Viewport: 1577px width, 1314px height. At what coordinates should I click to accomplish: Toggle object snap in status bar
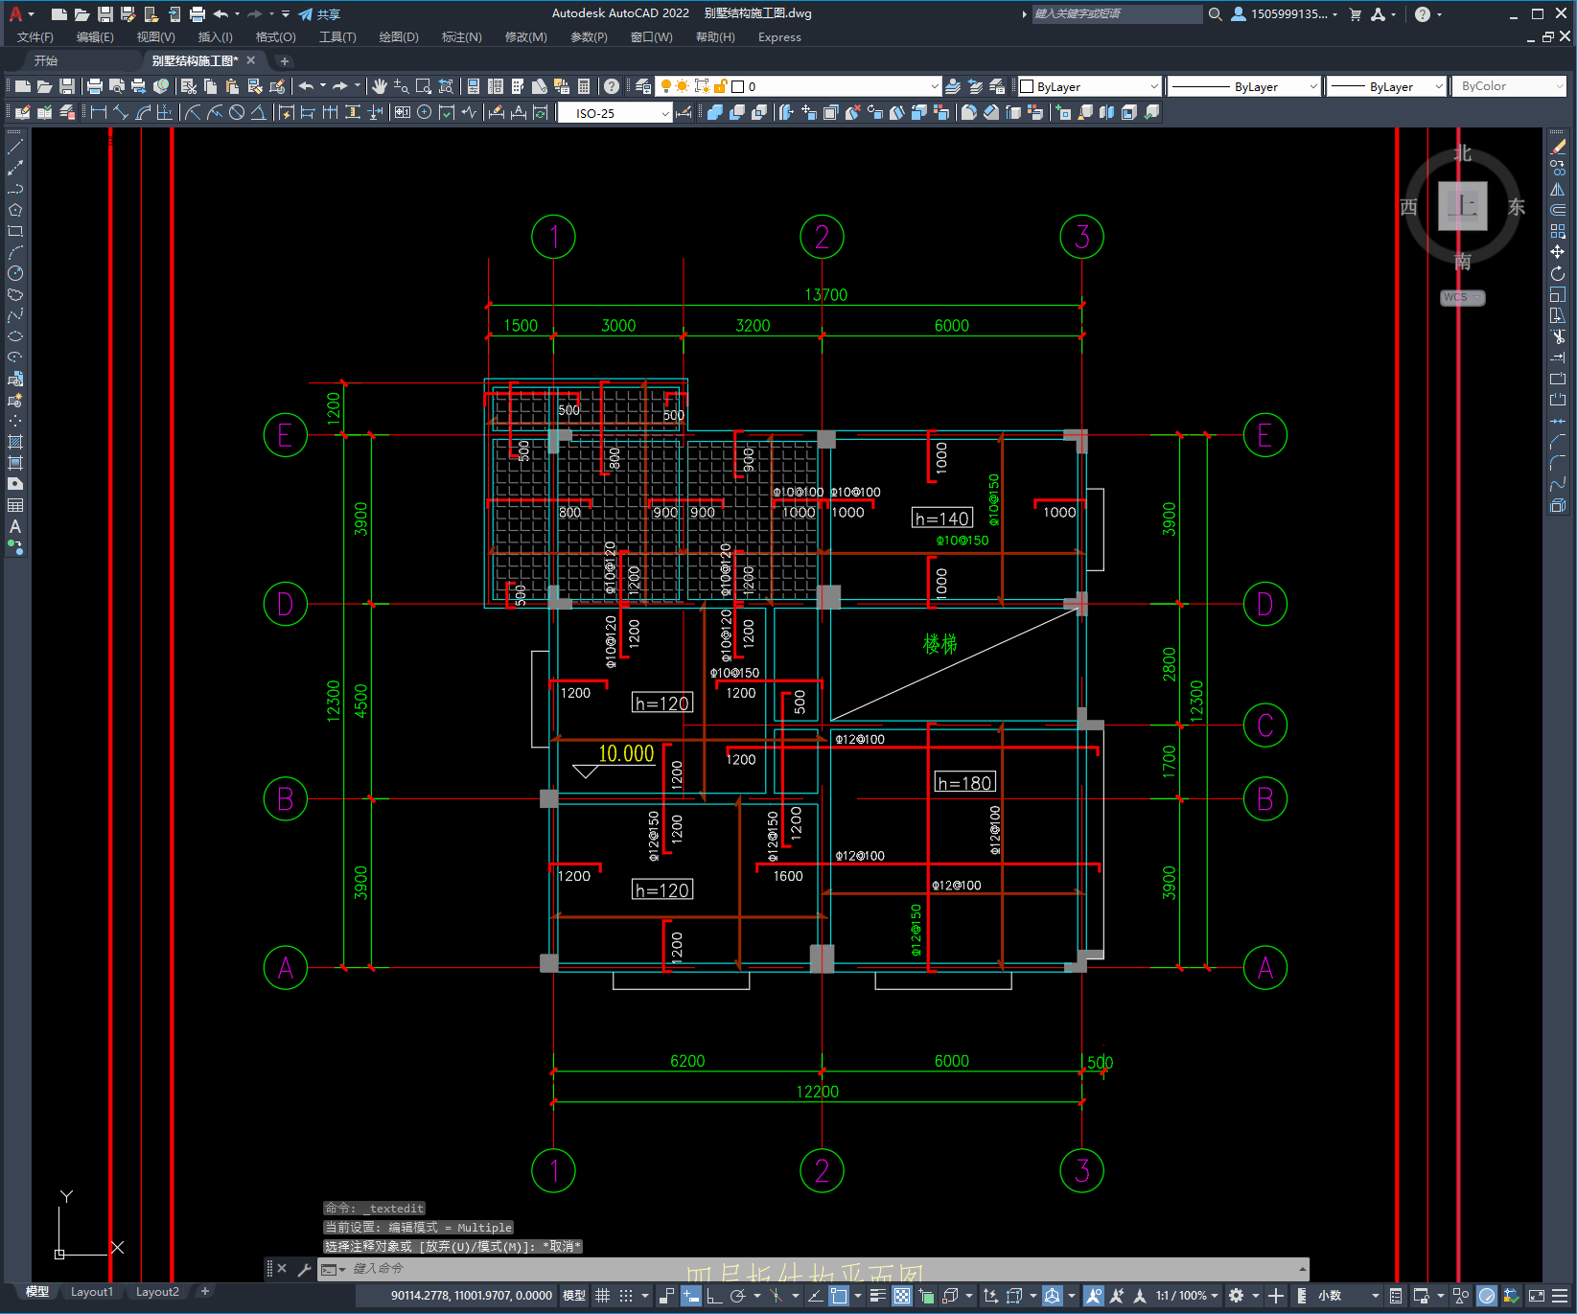(x=839, y=1296)
